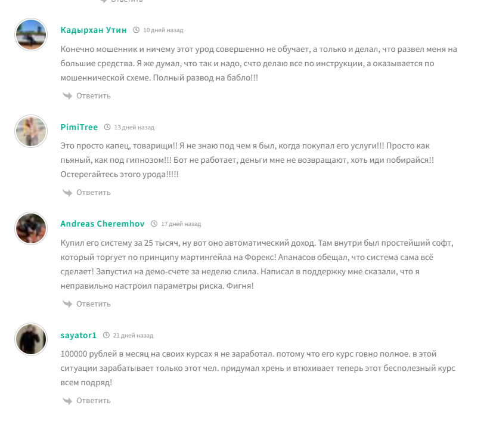Viewport: 493px width, 421px height.
Task: Open PimiTree's avatar picture
Action: pos(30,131)
